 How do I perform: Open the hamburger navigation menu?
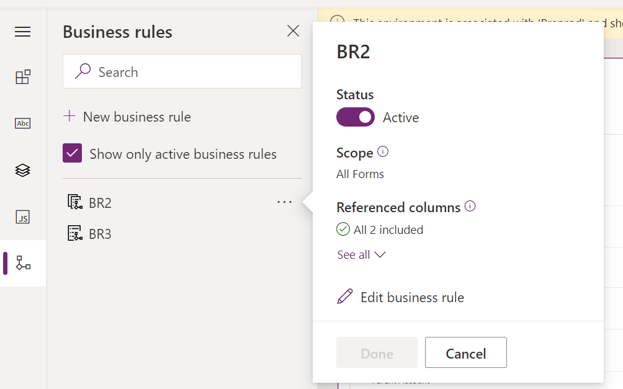click(22, 32)
